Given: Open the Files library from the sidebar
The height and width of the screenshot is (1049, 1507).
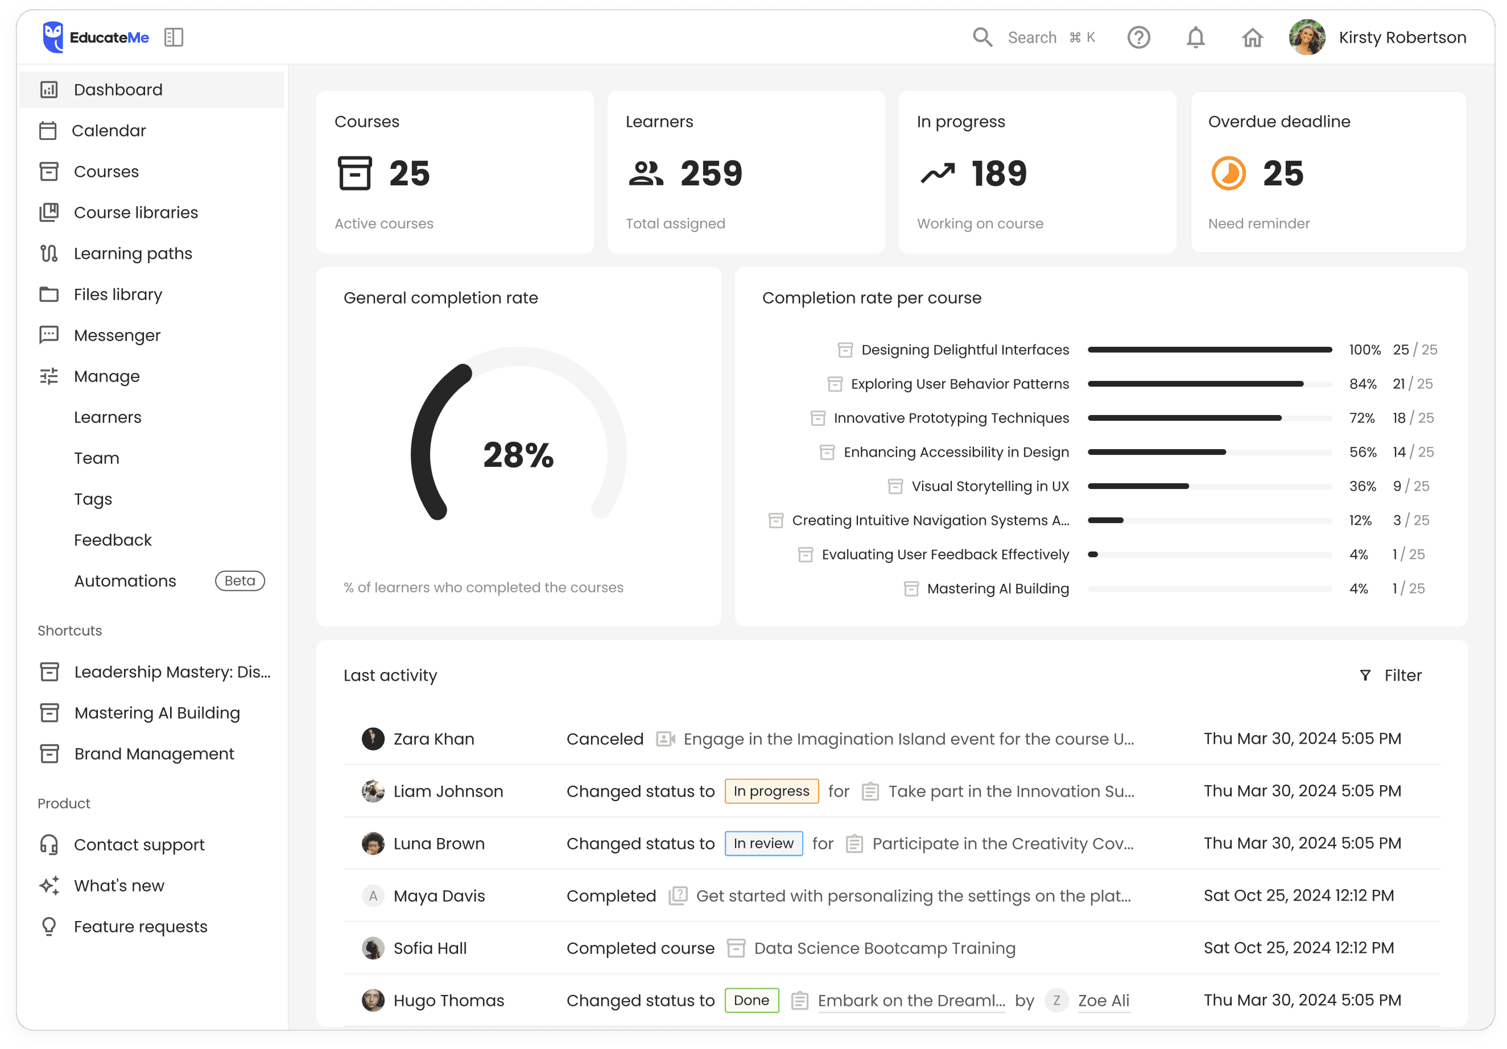Looking at the screenshot, I should tap(118, 294).
